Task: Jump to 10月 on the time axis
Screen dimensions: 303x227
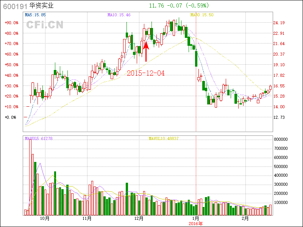Action: point(45,218)
